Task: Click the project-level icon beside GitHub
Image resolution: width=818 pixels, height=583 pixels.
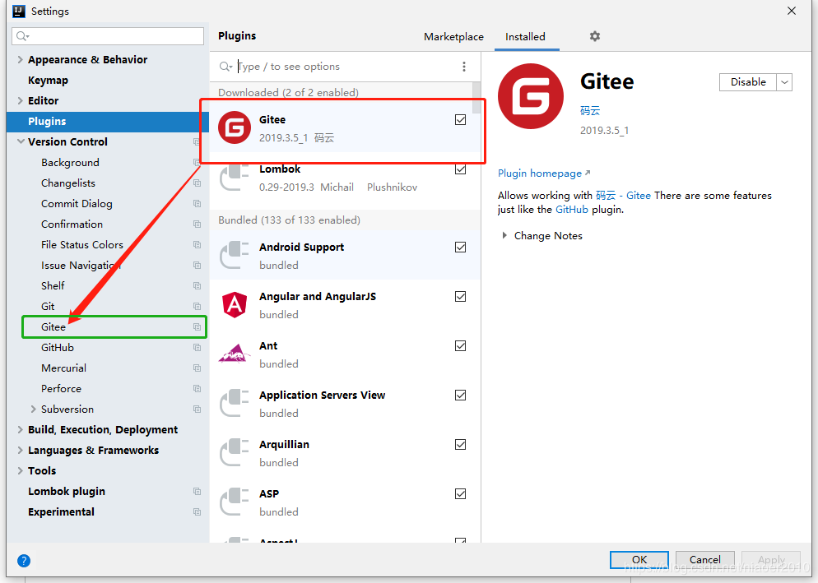Action: (197, 347)
